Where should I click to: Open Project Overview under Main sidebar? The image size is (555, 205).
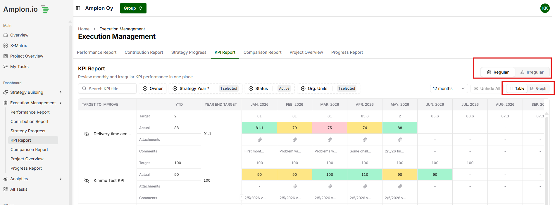pyautogui.click(x=27, y=56)
